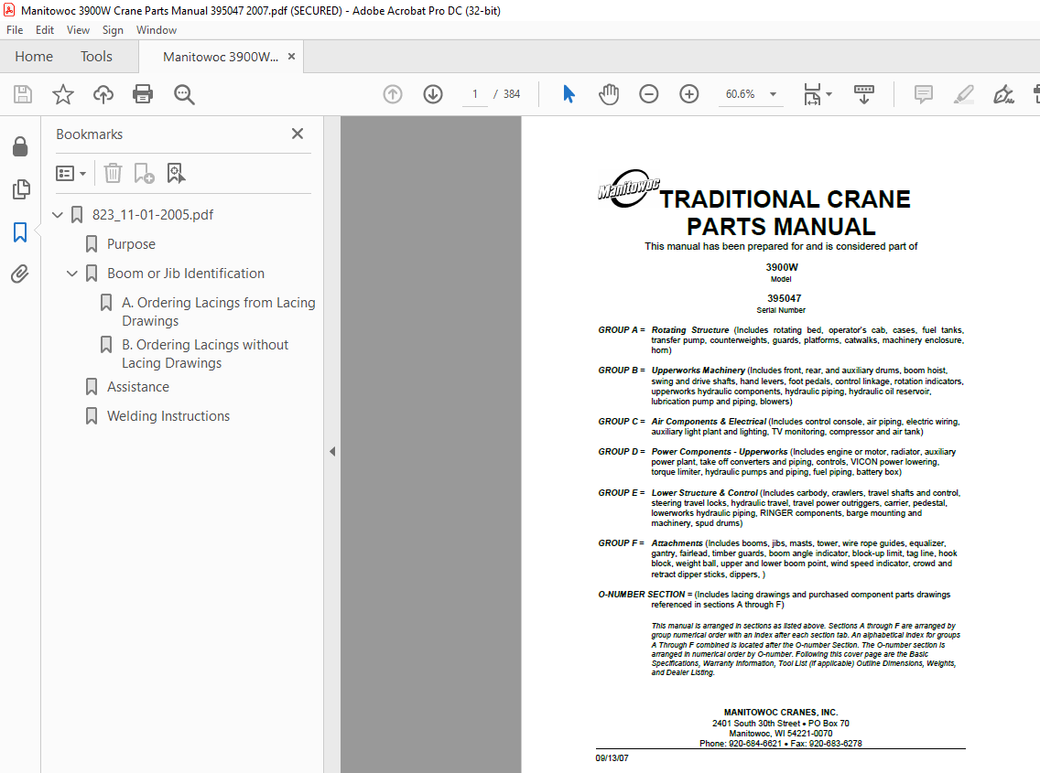Click the 3900W model text
Viewport: 1040px width, 773px height.
tap(782, 267)
